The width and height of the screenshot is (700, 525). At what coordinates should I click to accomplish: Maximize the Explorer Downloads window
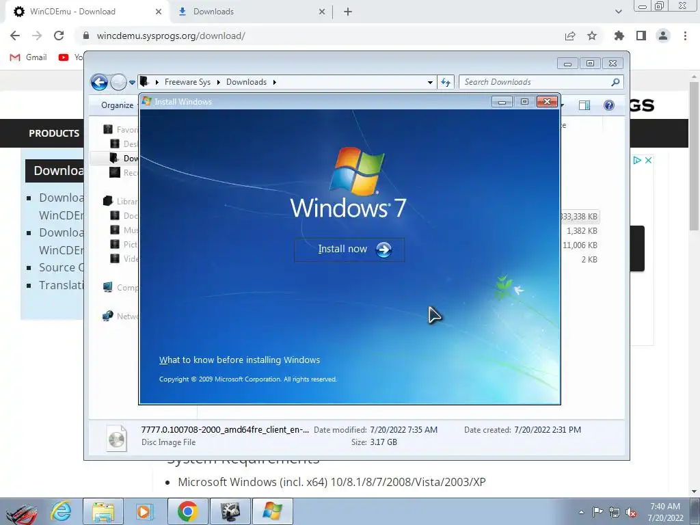tap(590, 64)
